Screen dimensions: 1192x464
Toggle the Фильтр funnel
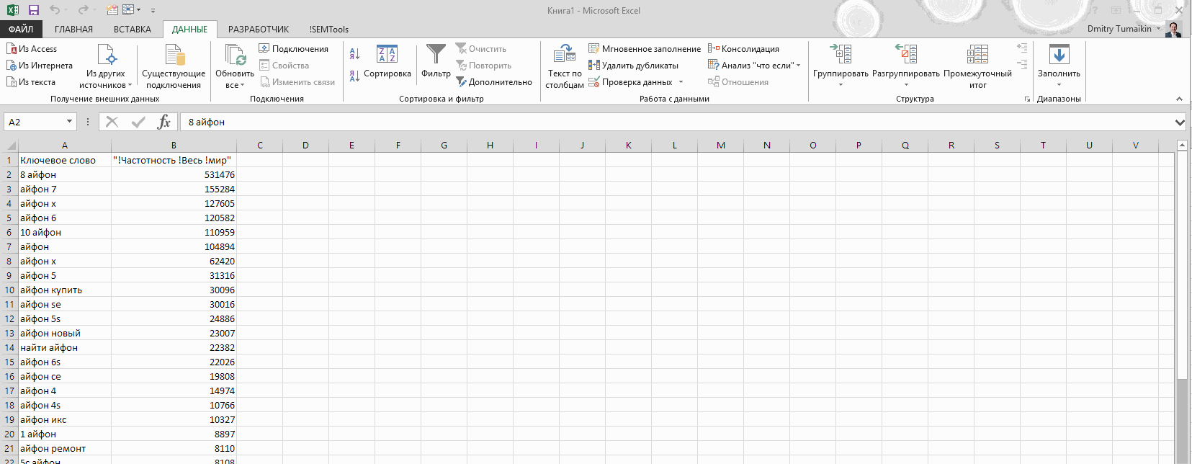[x=436, y=62]
